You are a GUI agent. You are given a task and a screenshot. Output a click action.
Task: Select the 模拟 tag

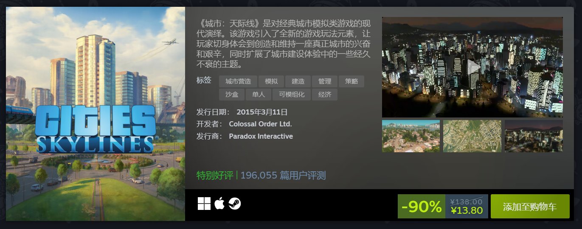coord(271,81)
